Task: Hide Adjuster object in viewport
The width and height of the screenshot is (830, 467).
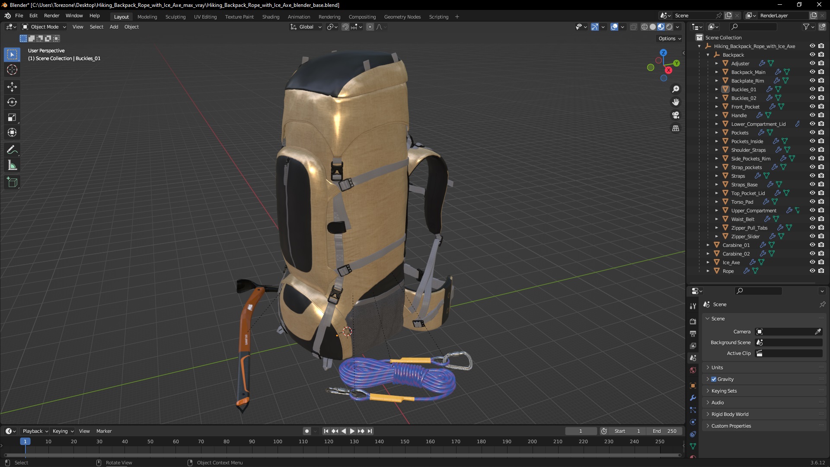Action: [812, 63]
